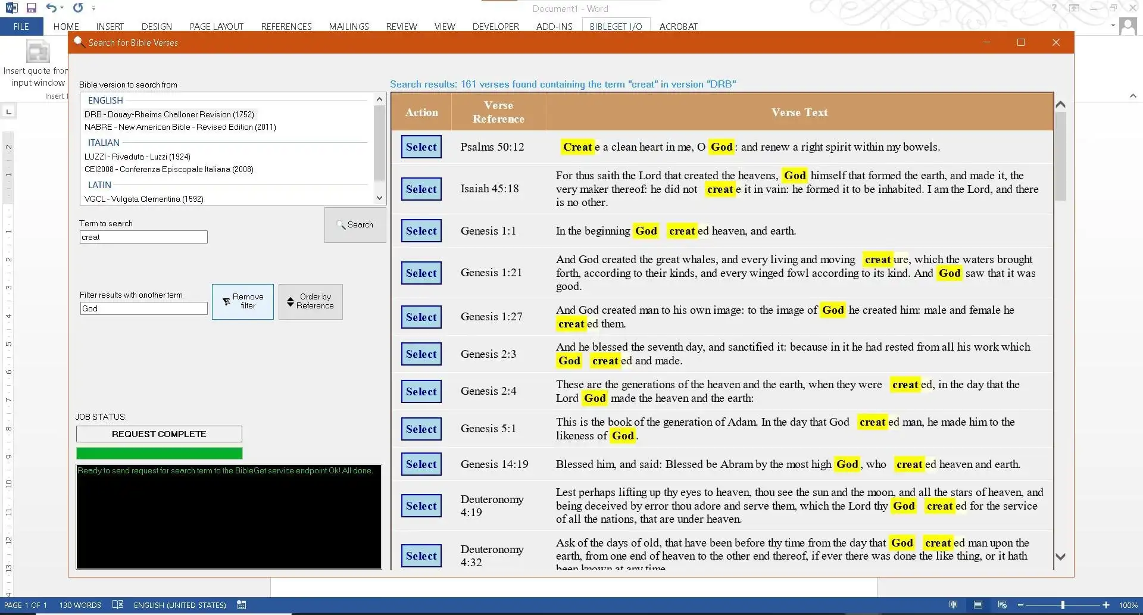This screenshot has width=1143, height=615.
Task: Click the Verse Text column header
Action: point(800,112)
